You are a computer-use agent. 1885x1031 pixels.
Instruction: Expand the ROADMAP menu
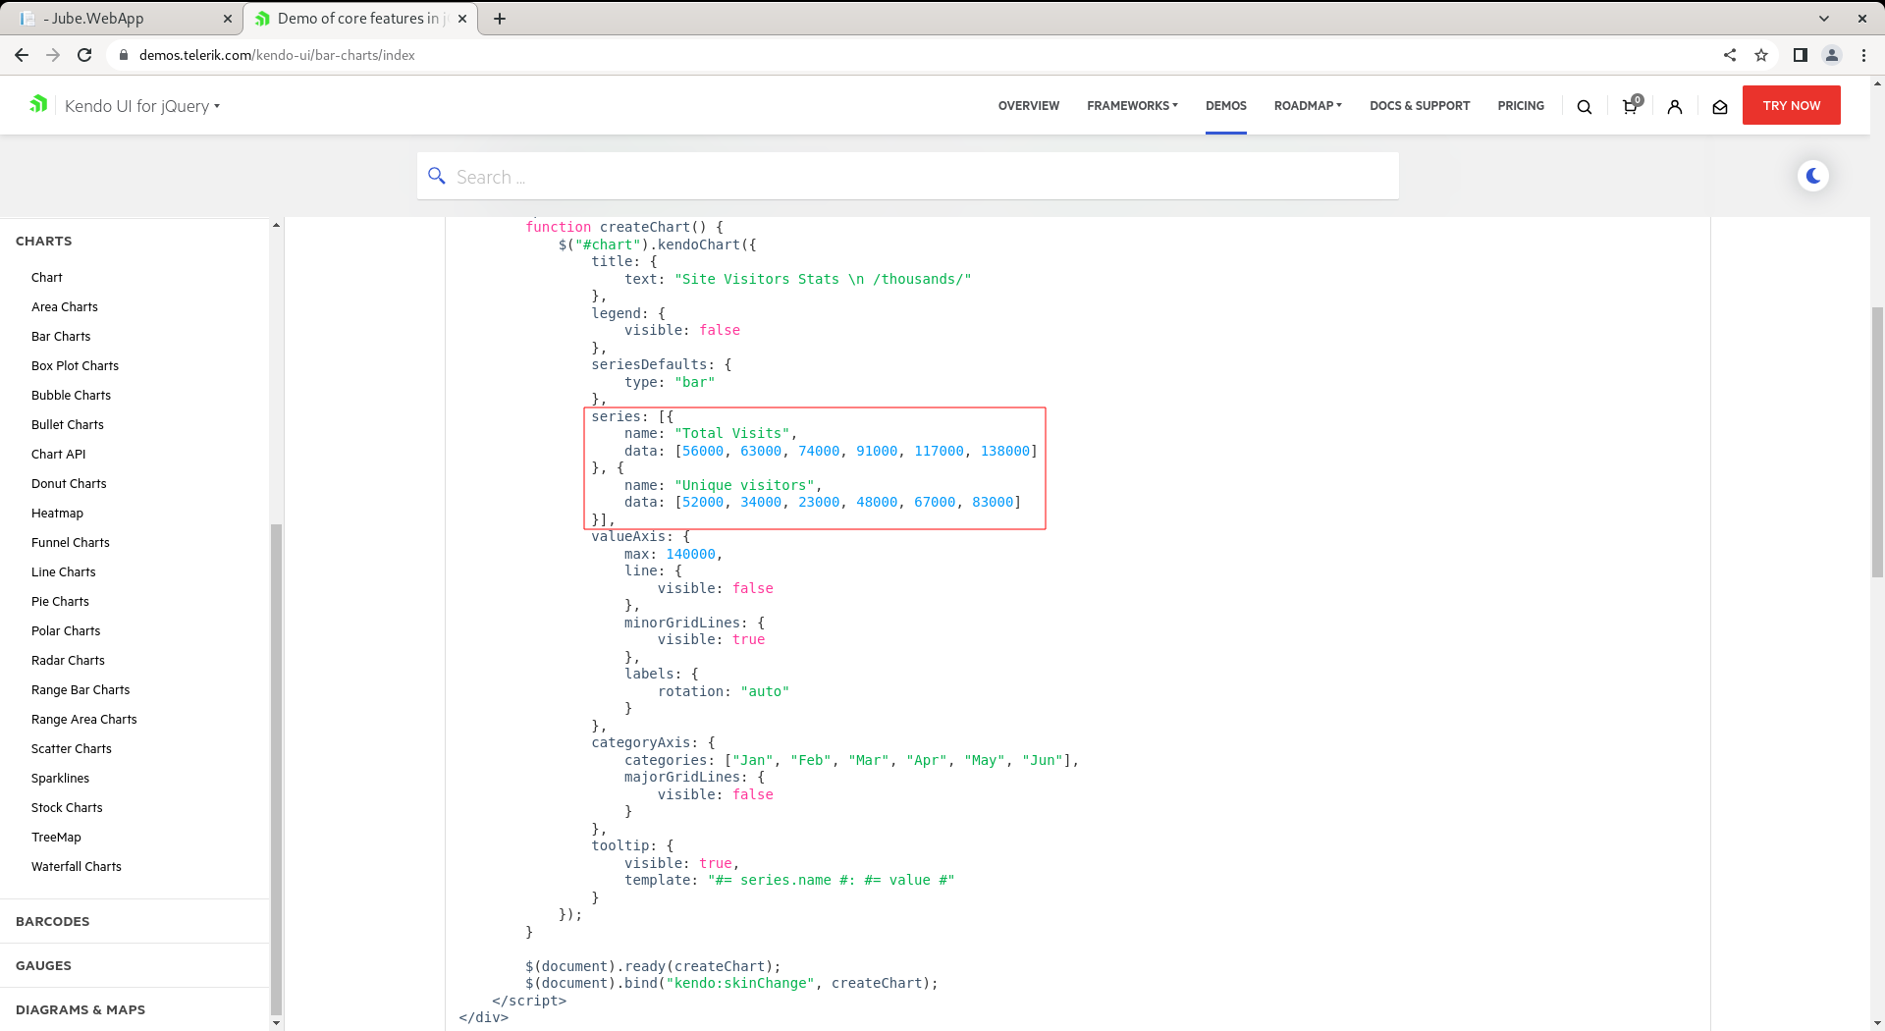click(1308, 105)
